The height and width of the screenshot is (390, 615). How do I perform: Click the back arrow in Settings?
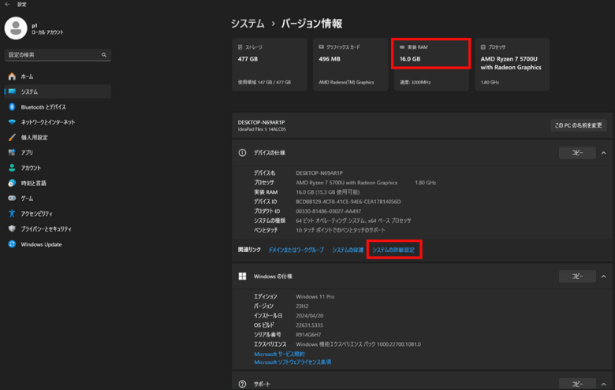coord(7,4)
